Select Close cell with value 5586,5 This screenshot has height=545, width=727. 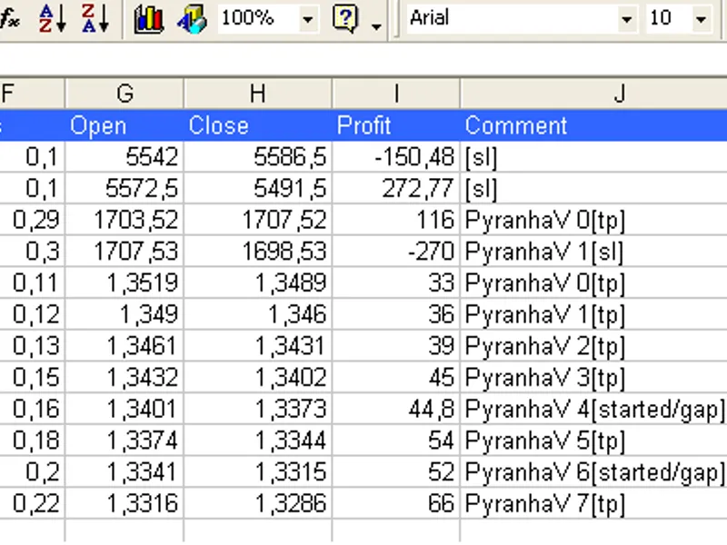(x=258, y=157)
